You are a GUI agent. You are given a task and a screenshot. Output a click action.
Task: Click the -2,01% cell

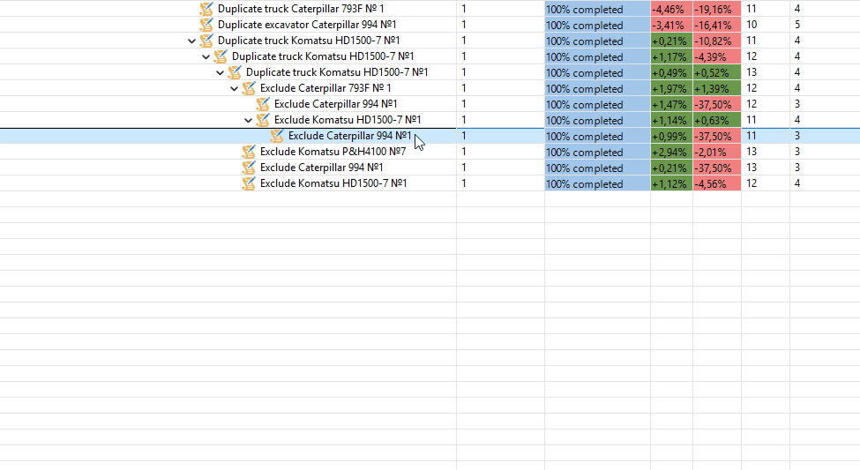717,152
